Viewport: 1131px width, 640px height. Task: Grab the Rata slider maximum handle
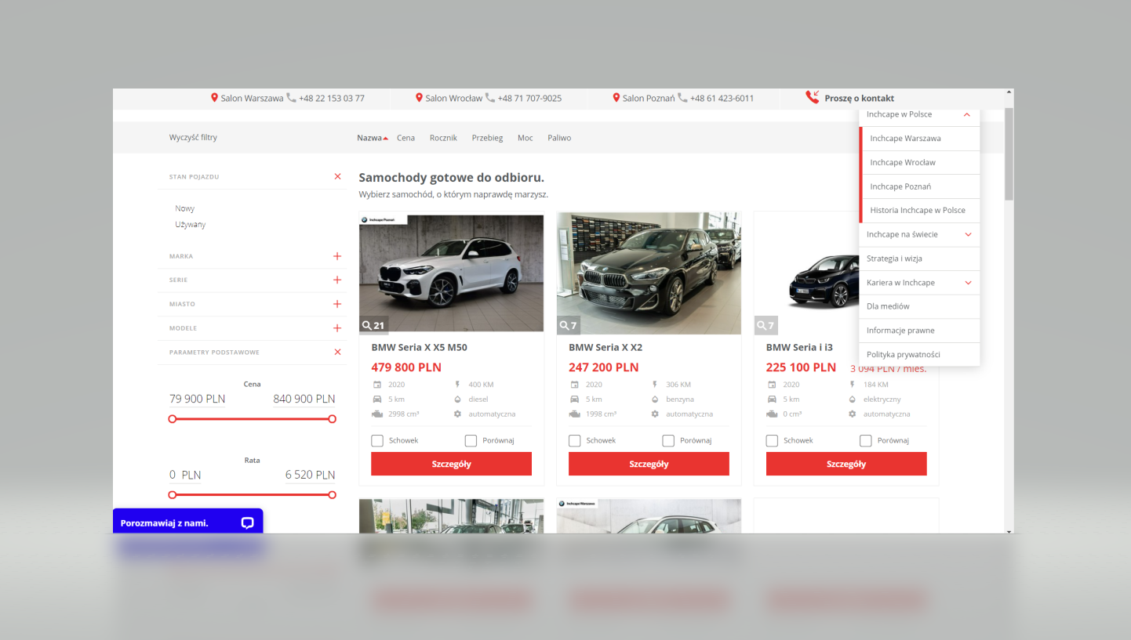(x=332, y=495)
